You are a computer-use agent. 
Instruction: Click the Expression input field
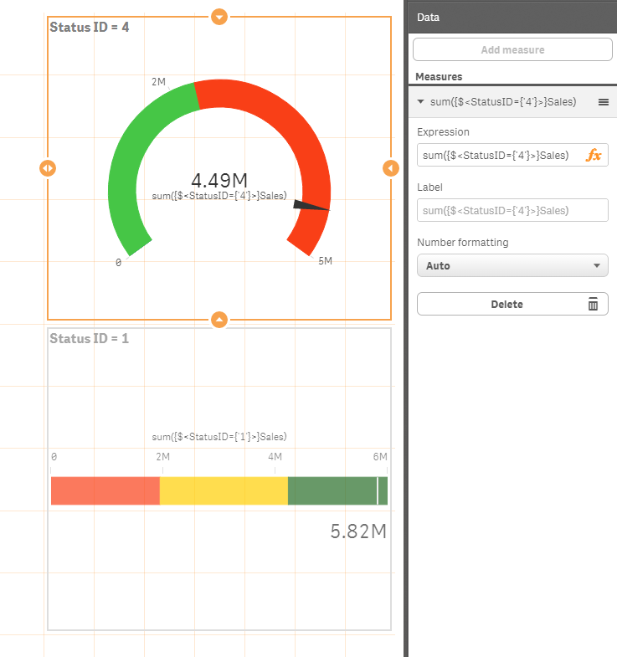click(x=512, y=155)
